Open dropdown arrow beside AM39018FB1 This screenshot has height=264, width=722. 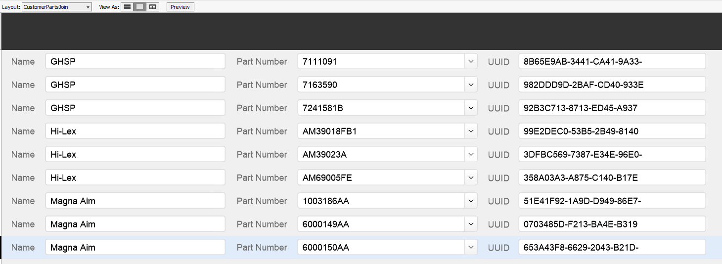[471, 131]
